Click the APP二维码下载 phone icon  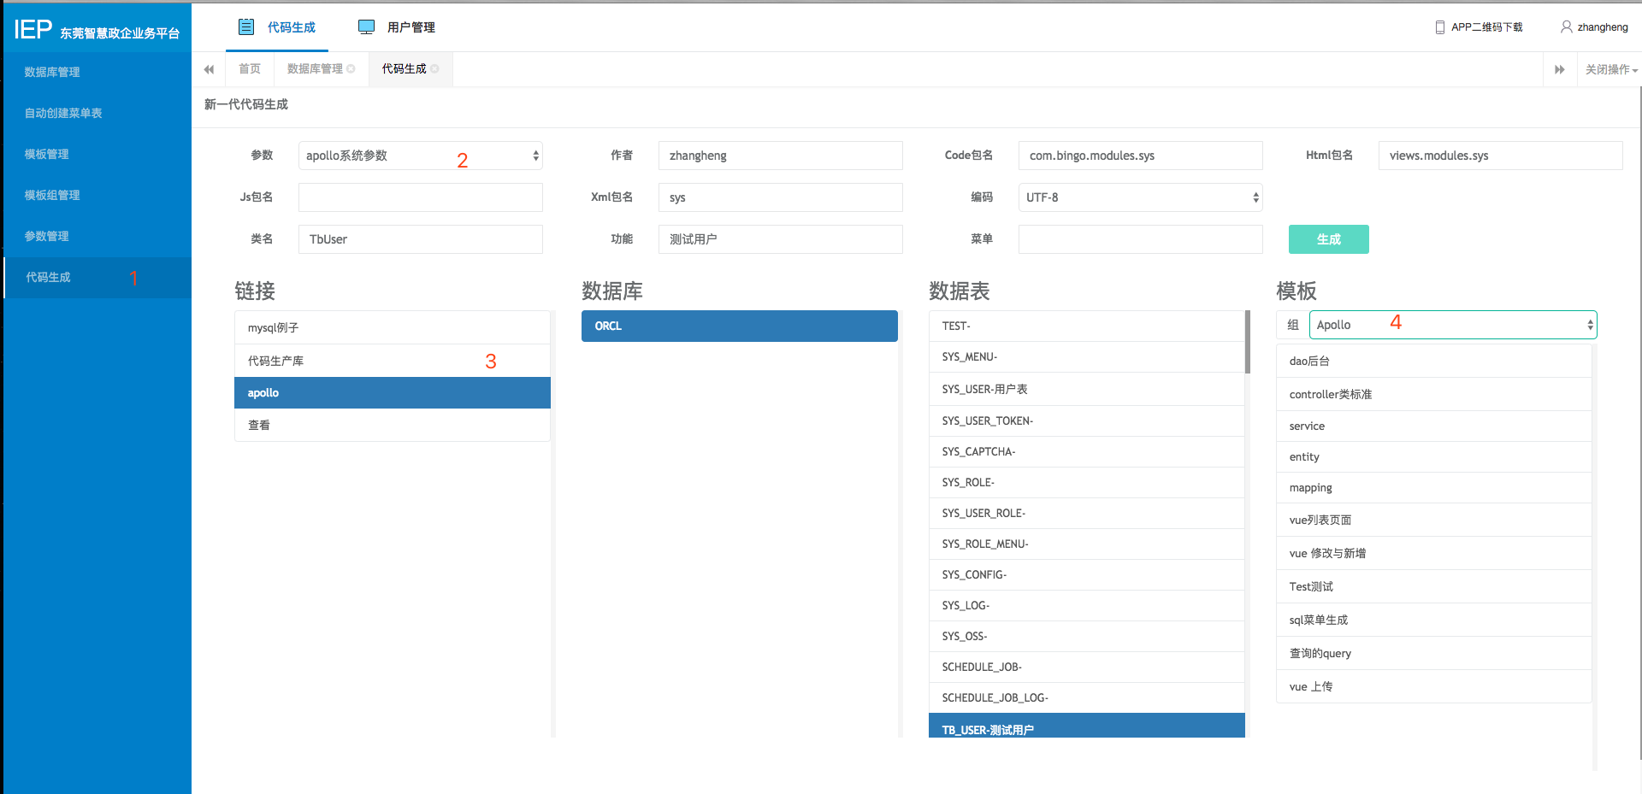click(1440, 27)
